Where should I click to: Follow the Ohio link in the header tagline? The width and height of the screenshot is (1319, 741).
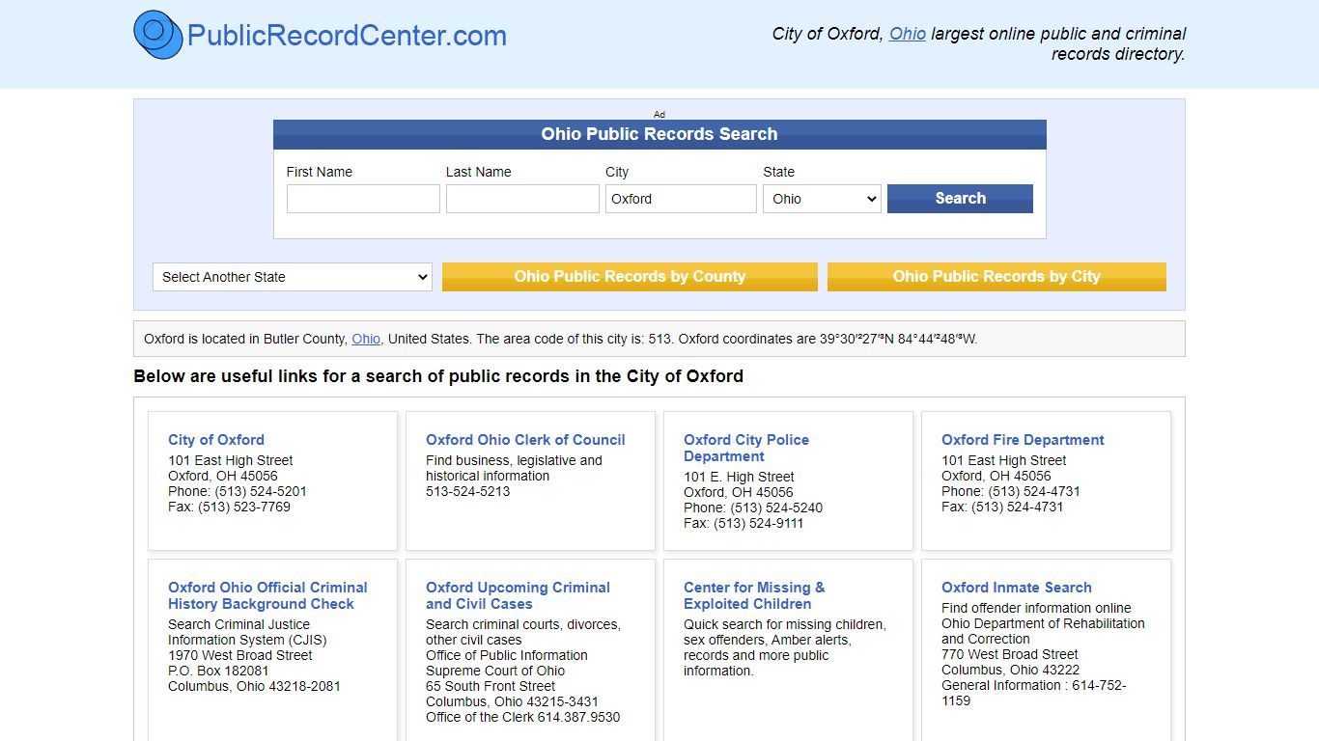908,34
